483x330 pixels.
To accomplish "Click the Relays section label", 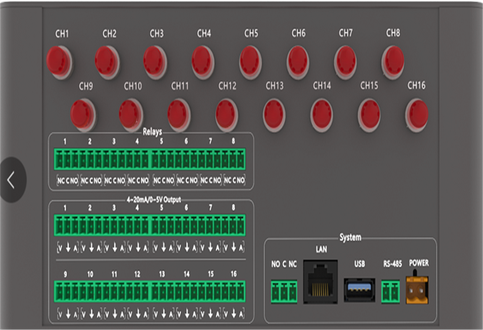I will point(152,132).
